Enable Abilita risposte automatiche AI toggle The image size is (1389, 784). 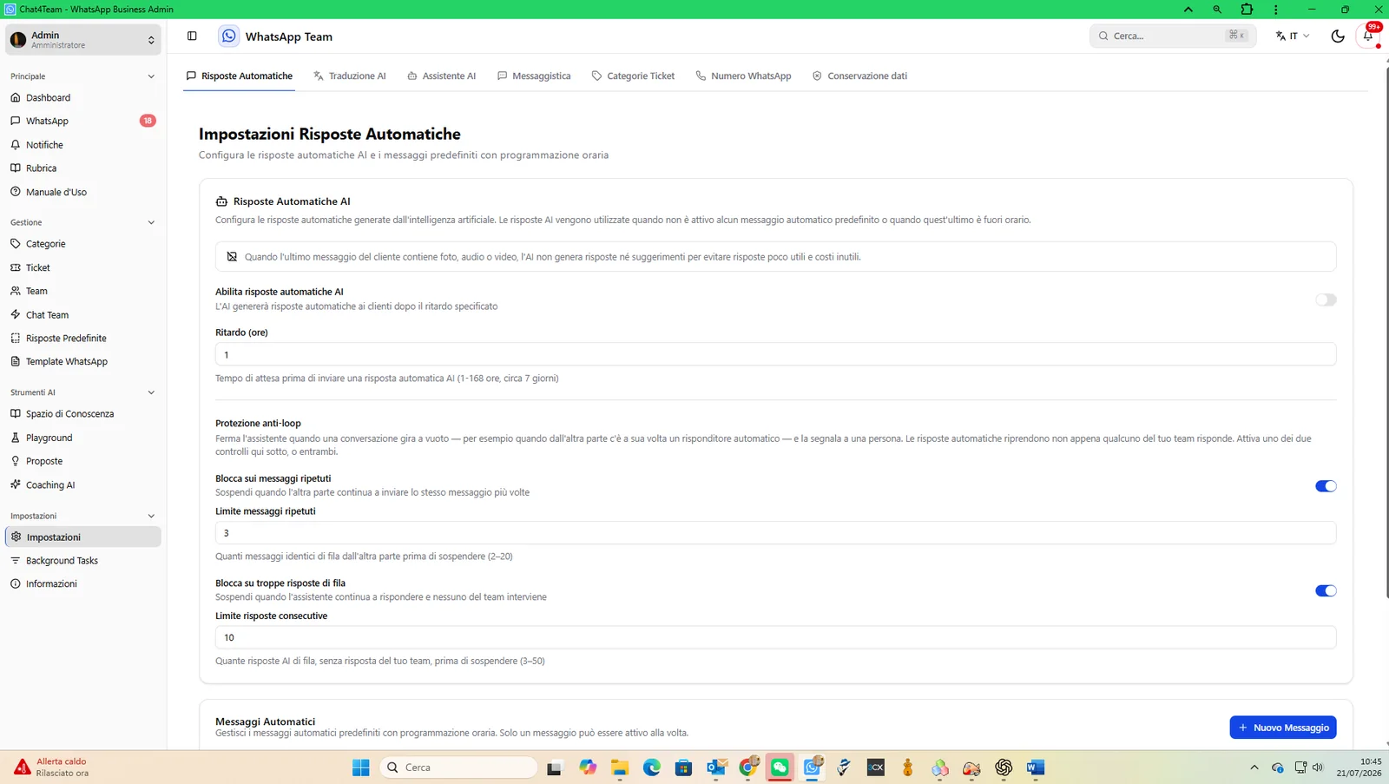(x=1326, y=300)
